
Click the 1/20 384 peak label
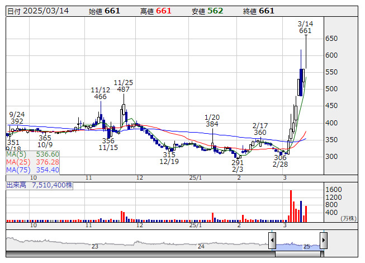212,121
